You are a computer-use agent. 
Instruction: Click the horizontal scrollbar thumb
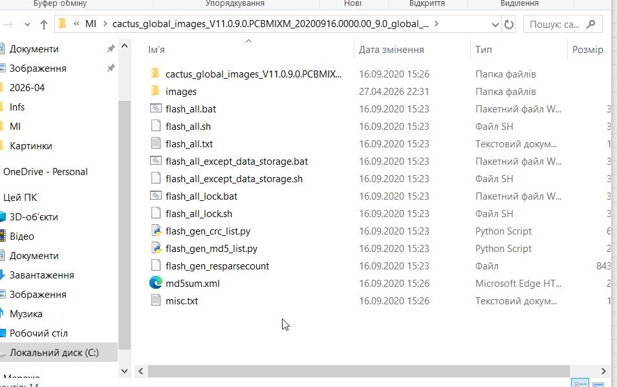(x=358, y=371)
